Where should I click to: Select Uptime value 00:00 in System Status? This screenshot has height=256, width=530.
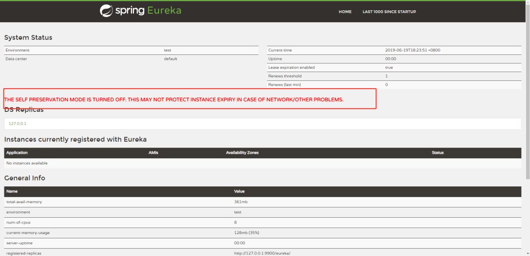point(391,59)
